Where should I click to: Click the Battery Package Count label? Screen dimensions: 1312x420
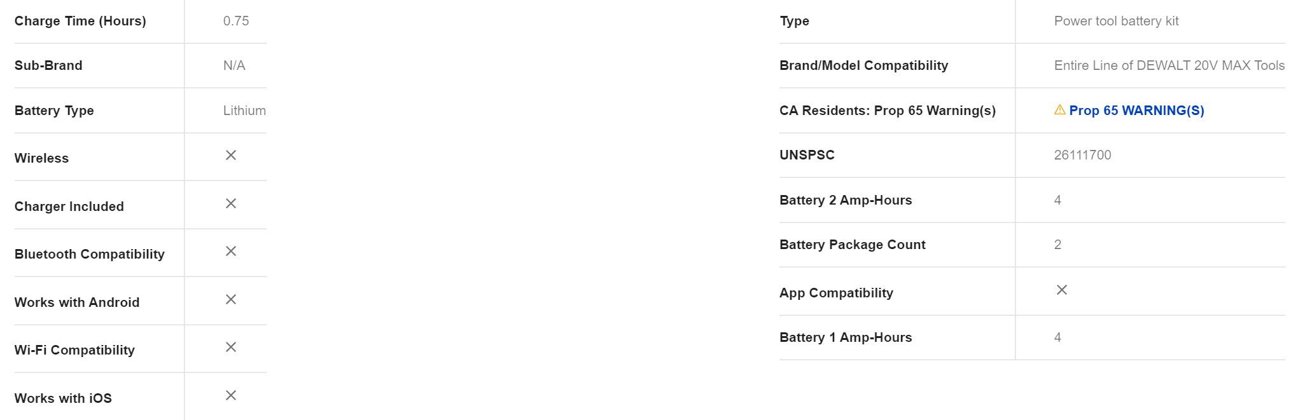pyautogui.click(x=852, y=245)
